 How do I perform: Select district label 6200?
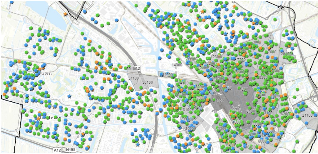tap(285, 114)
